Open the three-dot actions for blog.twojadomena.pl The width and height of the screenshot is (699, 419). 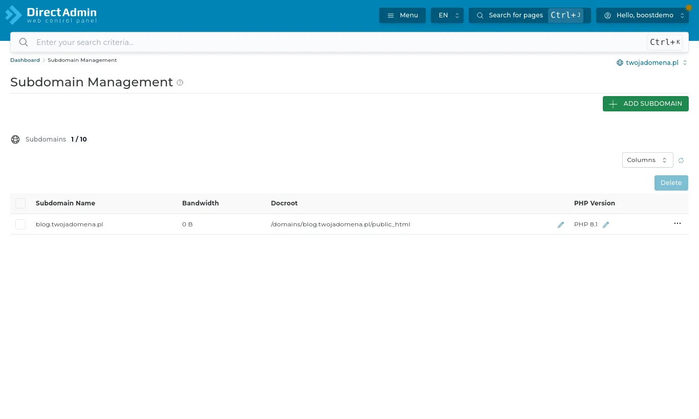pos(678,224)
